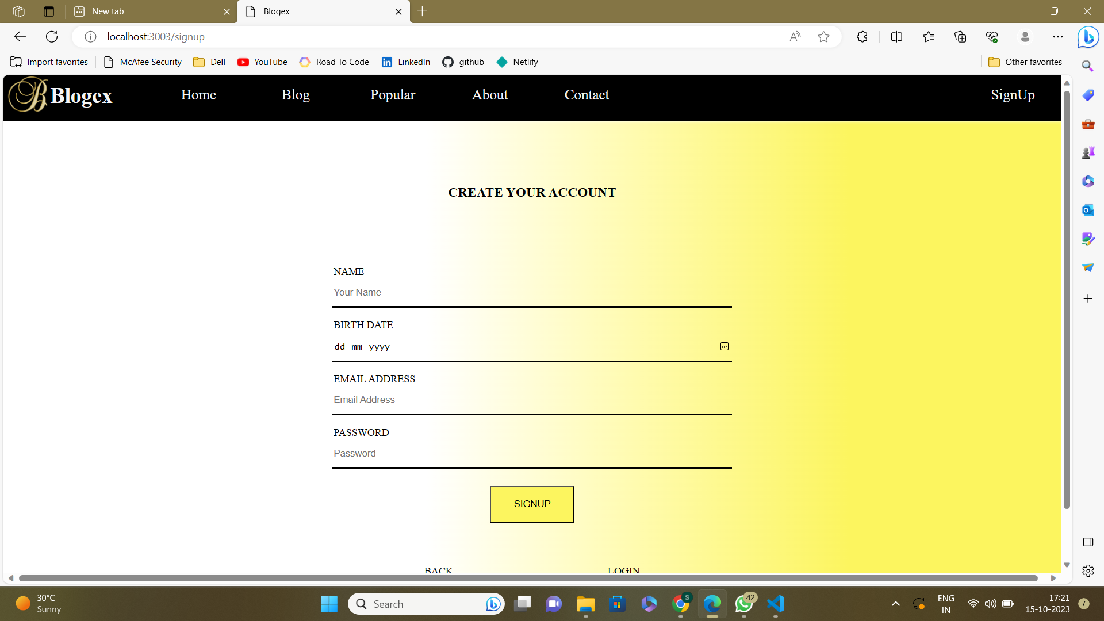Viewport: 1104px width, 621px height.
Task: Open Collections panel
Action: pyautogui.click(x=960, y=37)
